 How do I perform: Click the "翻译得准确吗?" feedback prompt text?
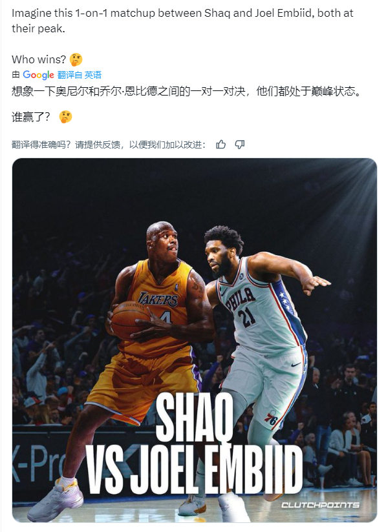tap(41, 145)
